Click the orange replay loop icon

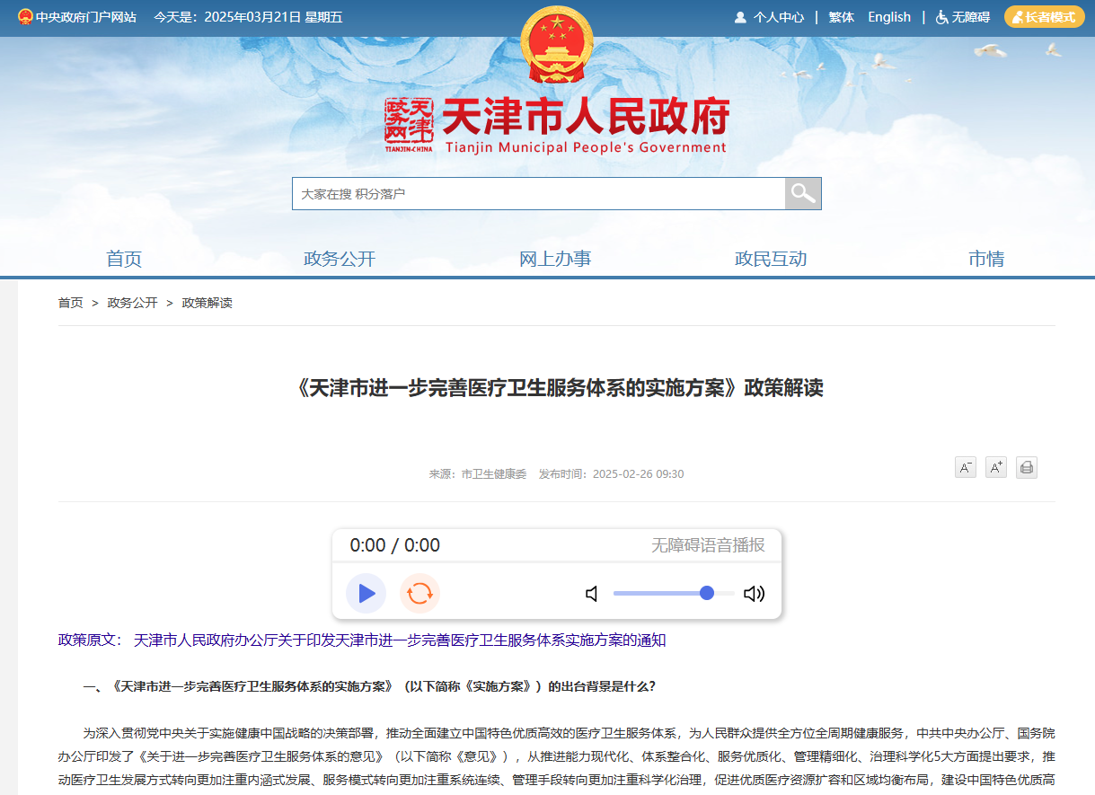(x=419, y=593)
